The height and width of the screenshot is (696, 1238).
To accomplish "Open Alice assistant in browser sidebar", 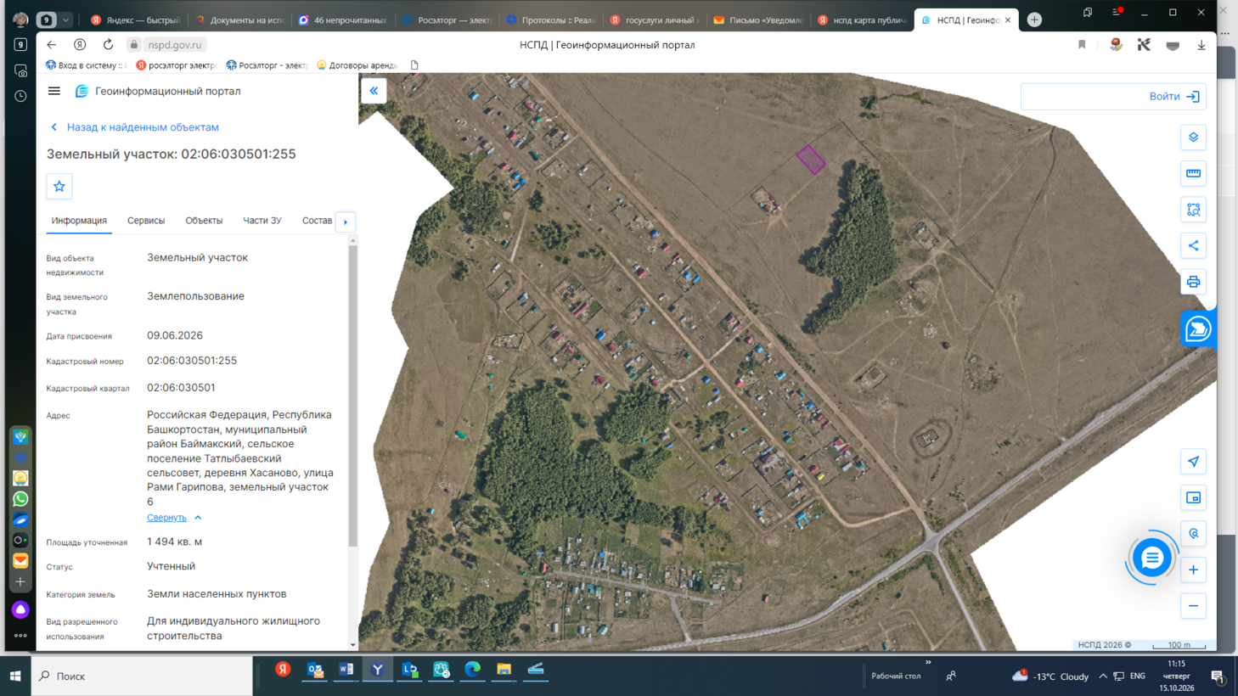I will tap(20, 609).
